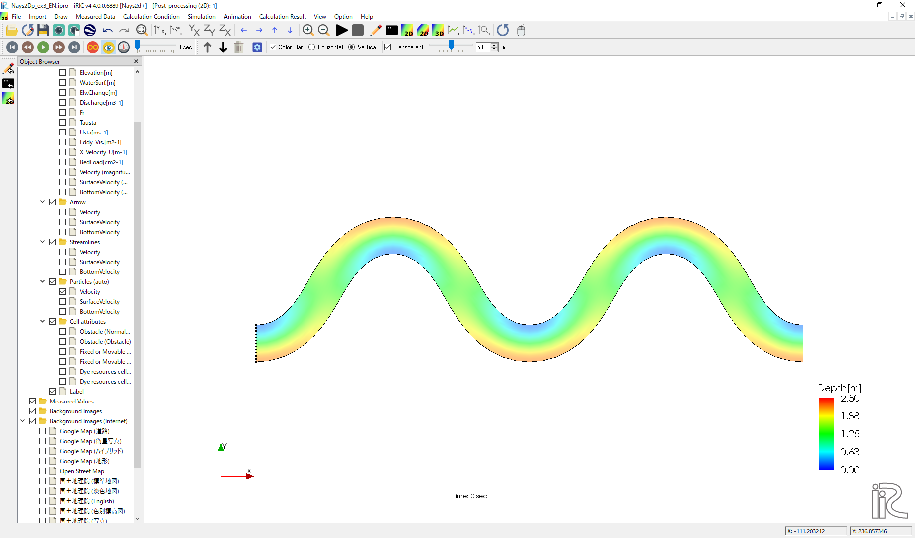
Task: Click the blue settings gear icon
Action: (x=257, y=47)
